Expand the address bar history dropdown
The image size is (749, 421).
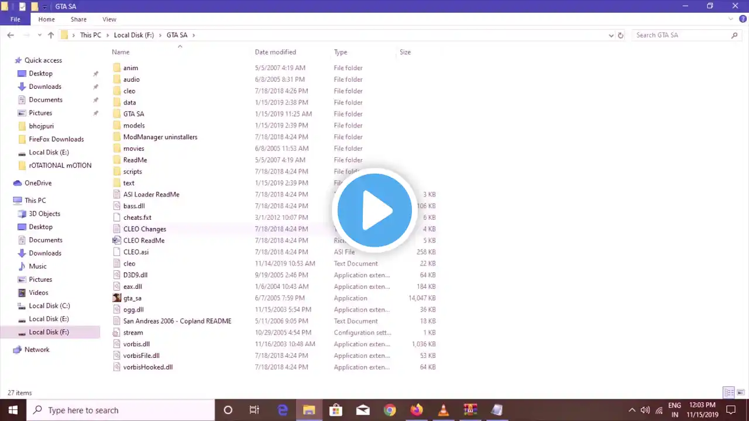click(611, 35)
